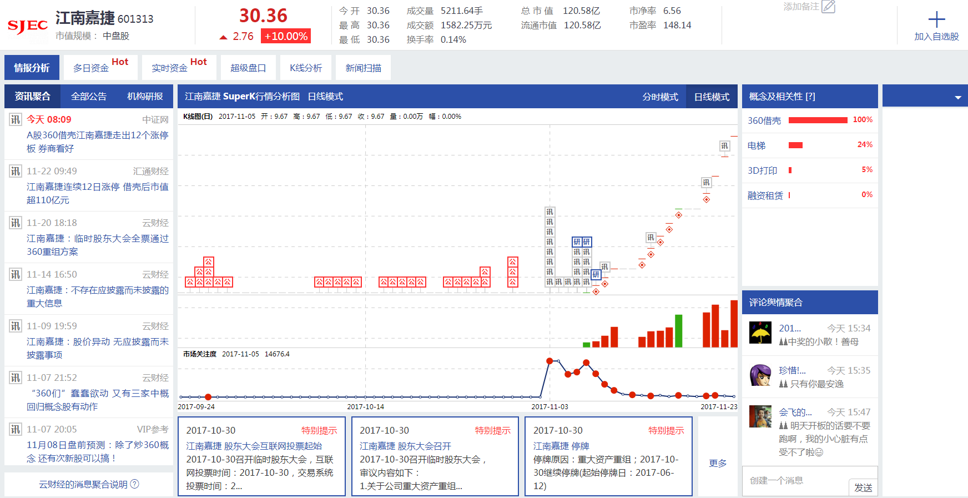This screenshot has height=498, width=968.
Task: Open event card 股东大会互联网投票起始
Action: point(261,456)
